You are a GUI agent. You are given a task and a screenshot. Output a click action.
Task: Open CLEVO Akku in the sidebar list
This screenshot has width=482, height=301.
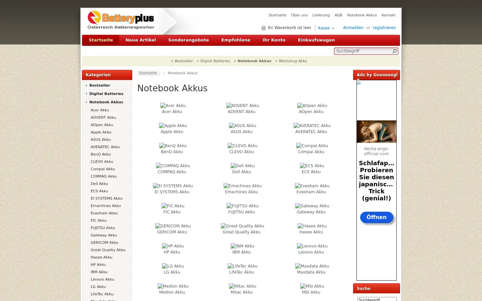tap(102, 162)
